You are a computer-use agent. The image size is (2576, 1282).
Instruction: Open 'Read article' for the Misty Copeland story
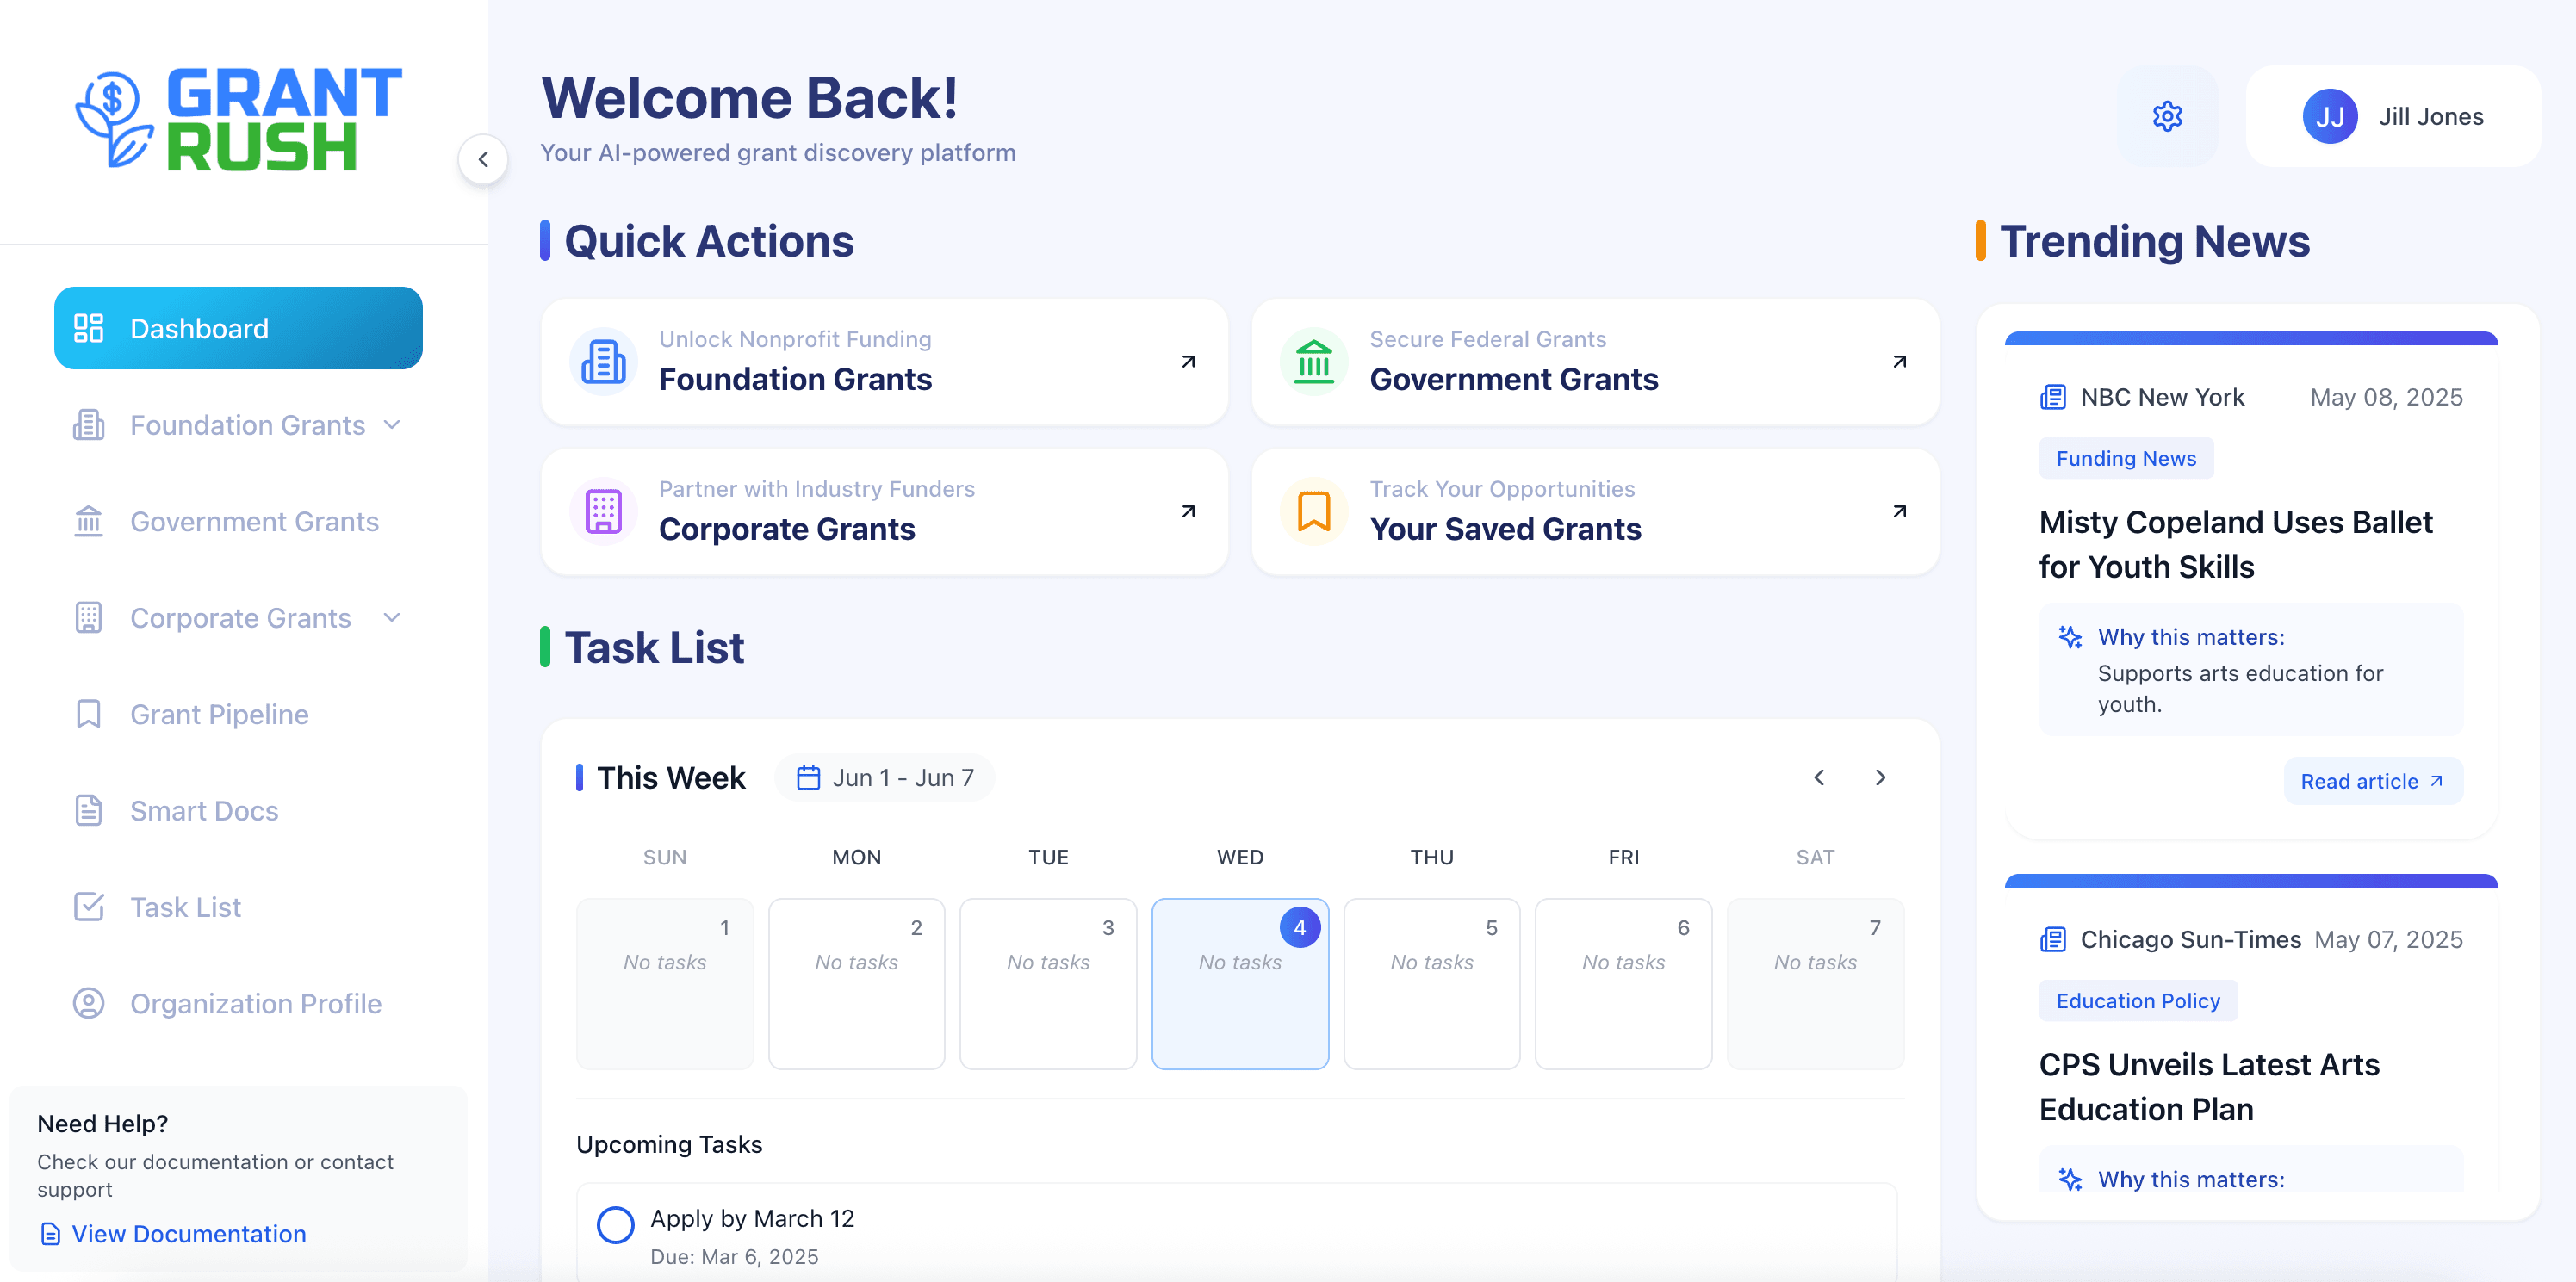(x=2373, y=781)
